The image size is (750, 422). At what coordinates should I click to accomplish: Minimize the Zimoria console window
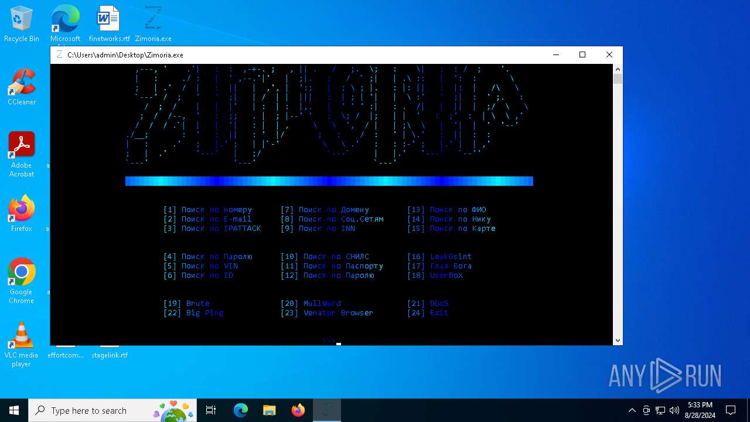[555, 55]
